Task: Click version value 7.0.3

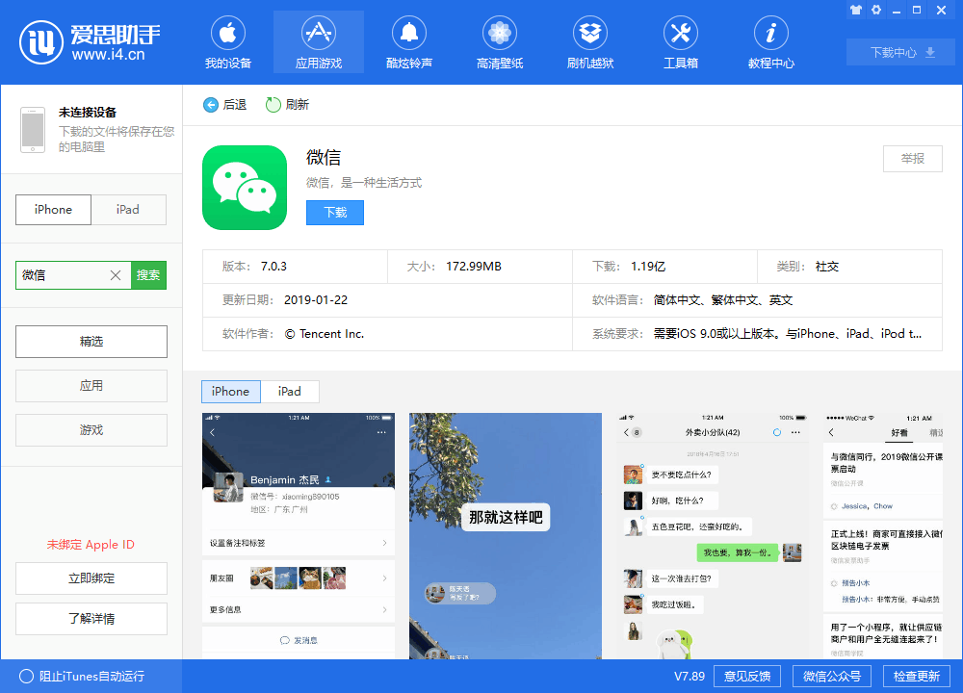Action: (x=273, y=267)
